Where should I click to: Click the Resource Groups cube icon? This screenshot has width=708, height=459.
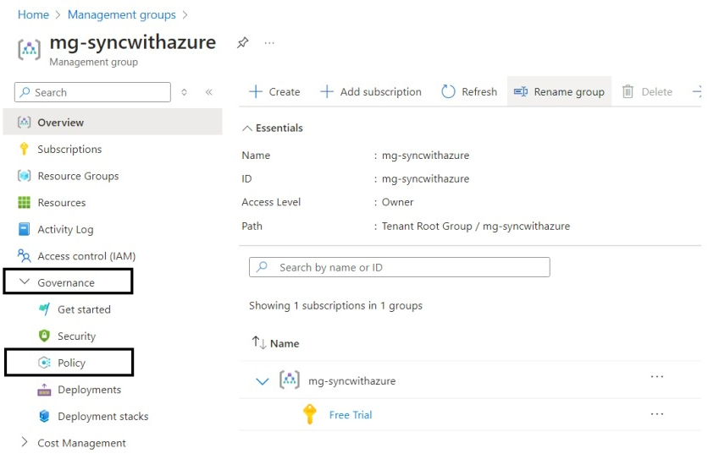click(x=24, y=176)
